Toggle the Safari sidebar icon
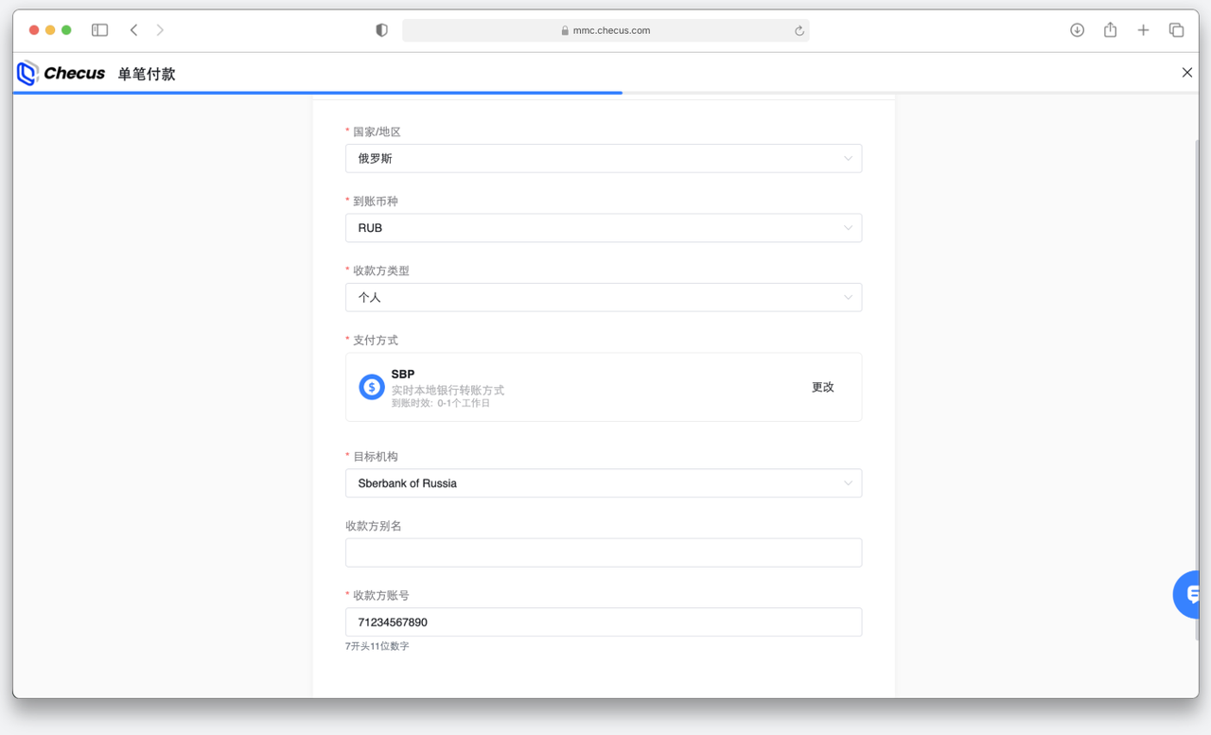Screen dimensions: 1211x735 [99, 30]
